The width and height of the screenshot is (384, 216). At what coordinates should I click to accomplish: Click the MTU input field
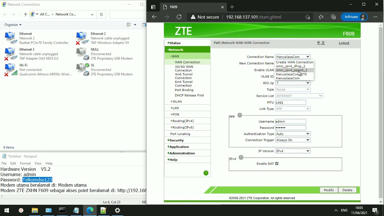pos(291,103)
